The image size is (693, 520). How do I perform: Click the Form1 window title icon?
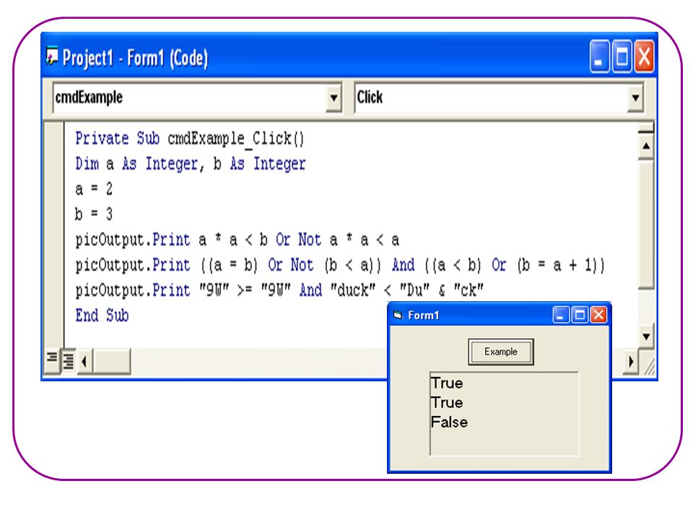pyautogui.click(x=398, y=315)
